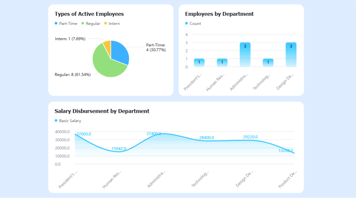The width and height of the screenshot is (356, 198).
Task: Click the "Salary Disbursement by Department" title
Action: click(x=102, y=111)
